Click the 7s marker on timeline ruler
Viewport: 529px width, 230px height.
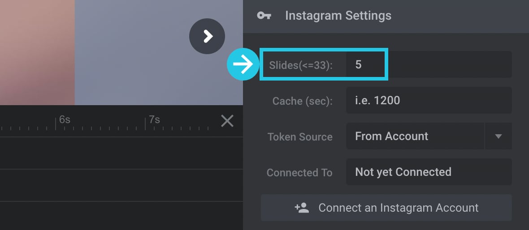(154, 119)
